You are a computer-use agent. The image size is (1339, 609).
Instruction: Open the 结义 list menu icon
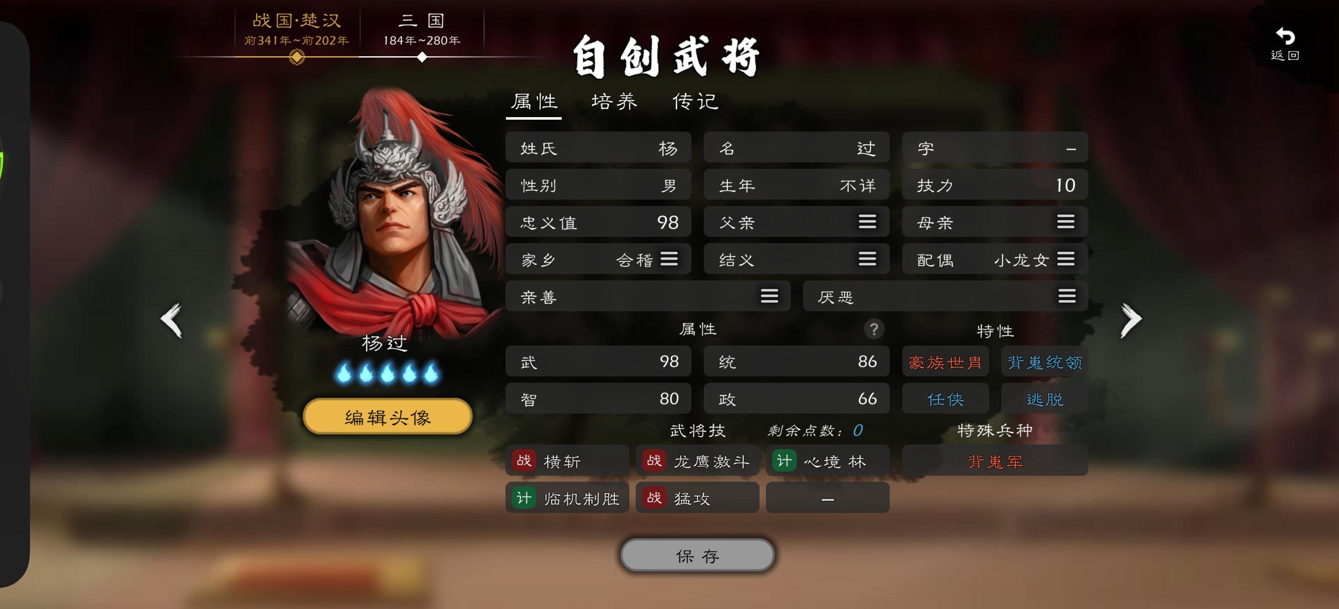pyautogui.click(x=867, y=259)
